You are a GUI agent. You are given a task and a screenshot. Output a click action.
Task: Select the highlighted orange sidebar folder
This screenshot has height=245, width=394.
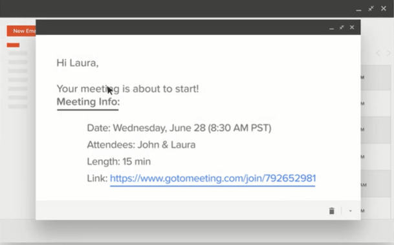point(13,45)
